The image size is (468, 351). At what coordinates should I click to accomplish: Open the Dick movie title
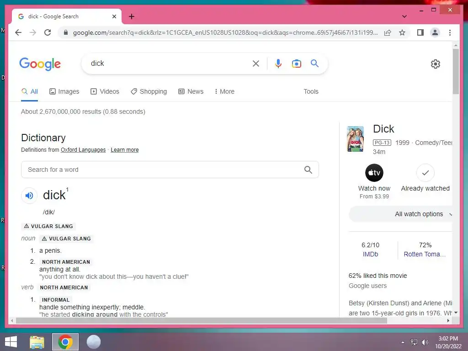(x=383, y=128)
